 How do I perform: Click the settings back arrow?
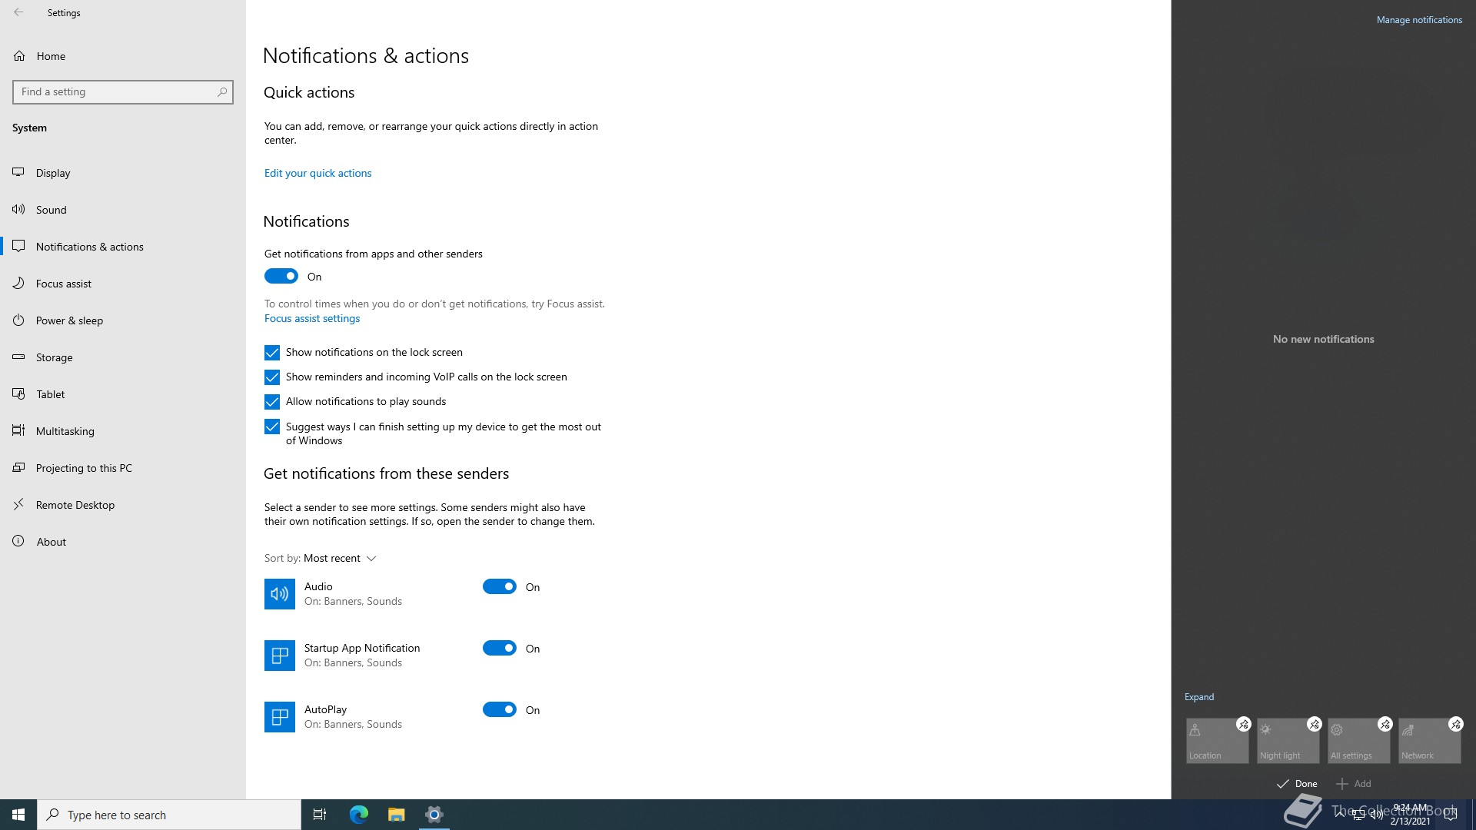(x=18, y=12)
